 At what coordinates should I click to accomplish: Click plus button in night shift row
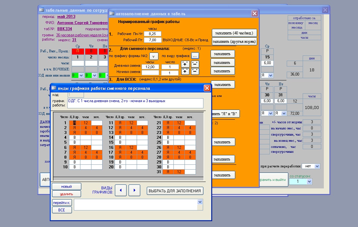tap(185, 71)
